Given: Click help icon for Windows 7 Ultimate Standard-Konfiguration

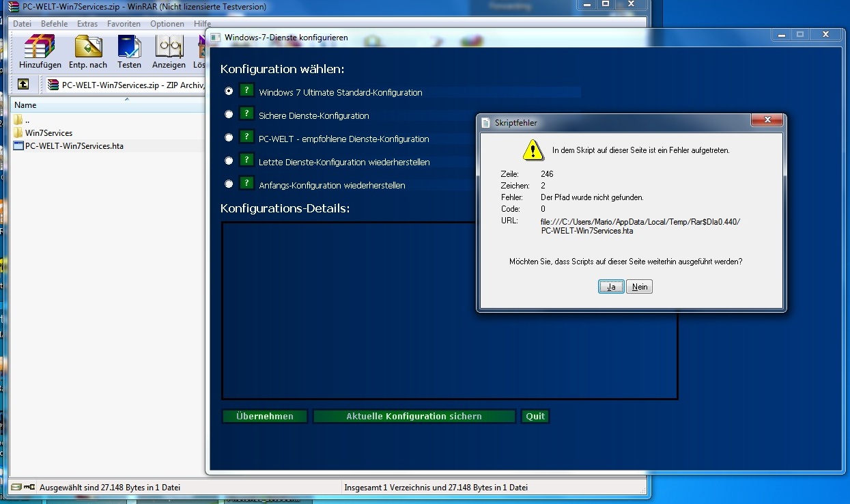Looking at the screenshot, I should point(246,90).
